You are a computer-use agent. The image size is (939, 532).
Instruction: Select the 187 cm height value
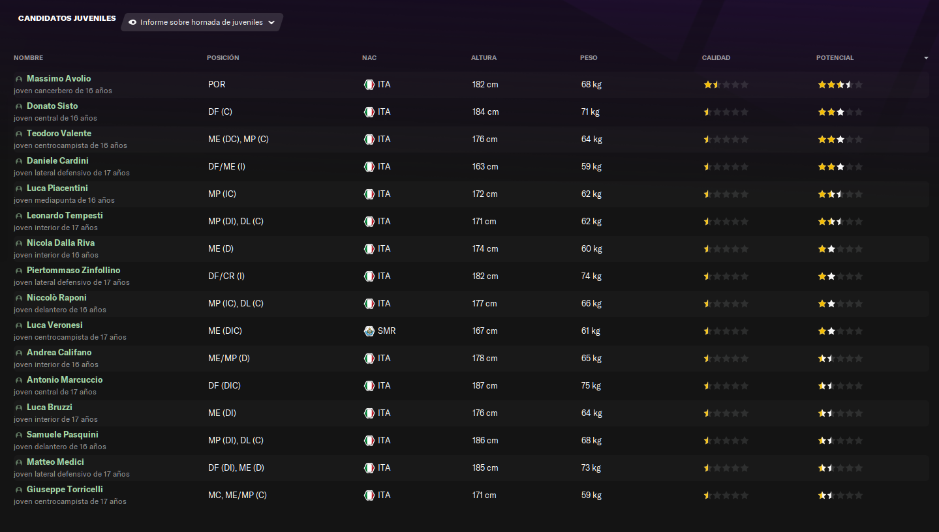(485, 385)
